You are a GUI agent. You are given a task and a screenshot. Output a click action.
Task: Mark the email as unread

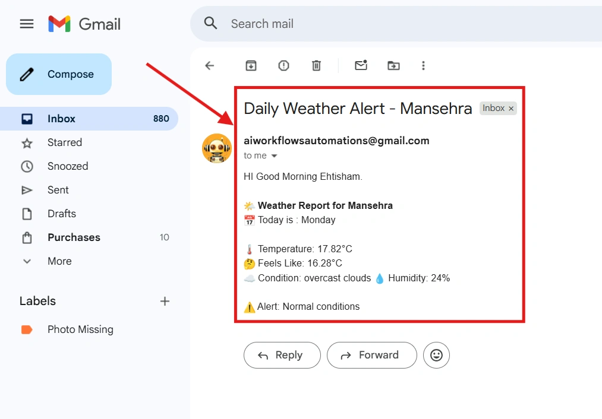click(361, 65)
